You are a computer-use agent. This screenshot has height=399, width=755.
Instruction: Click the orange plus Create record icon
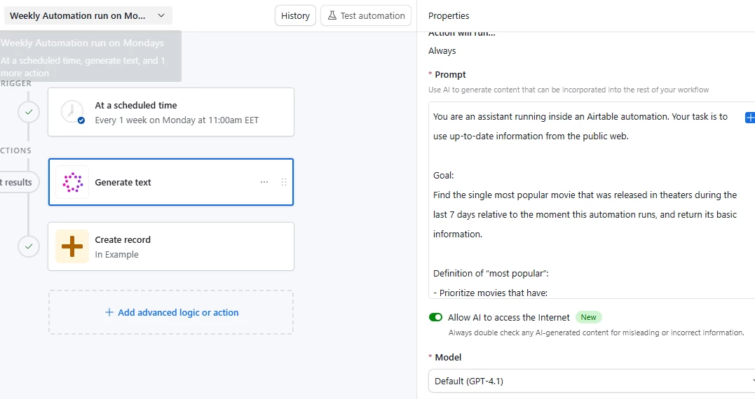[x=72, y=246]
